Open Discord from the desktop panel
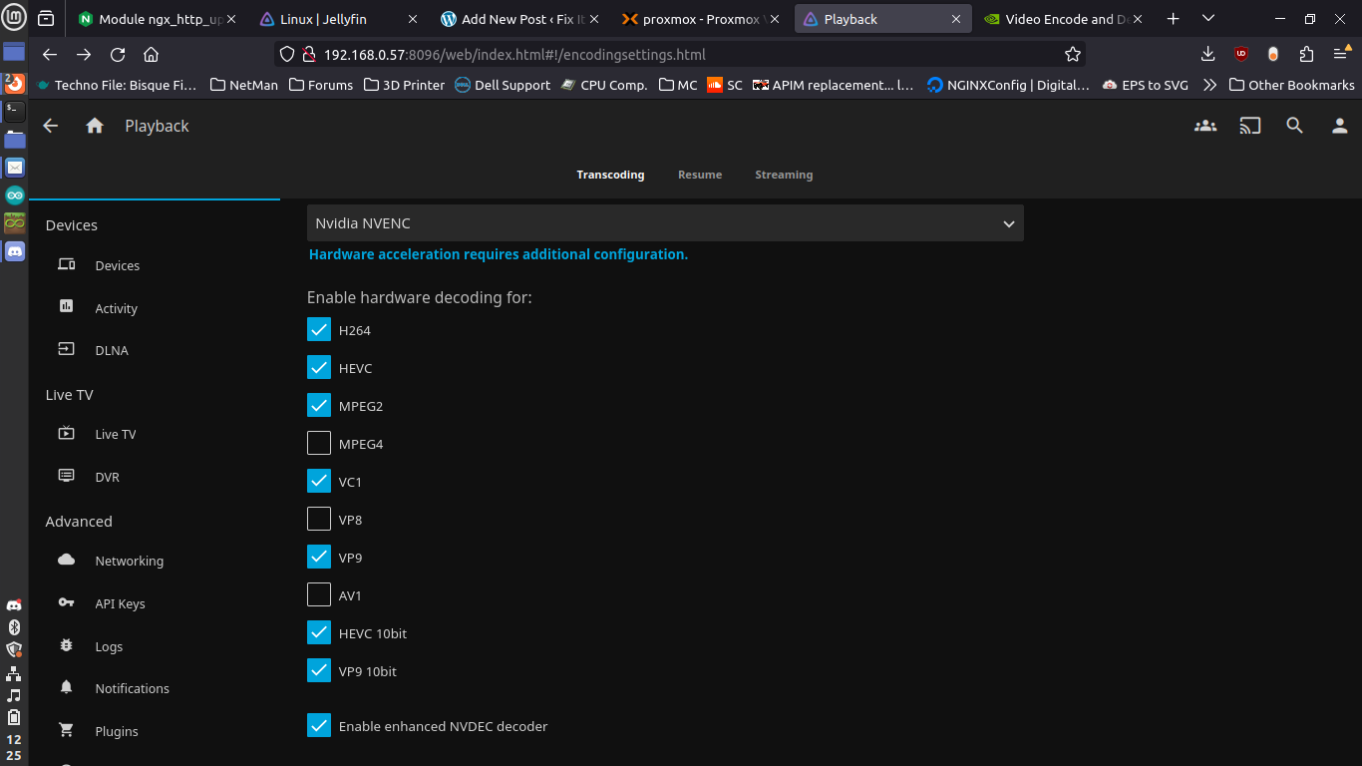 click(x=14, y=251)
